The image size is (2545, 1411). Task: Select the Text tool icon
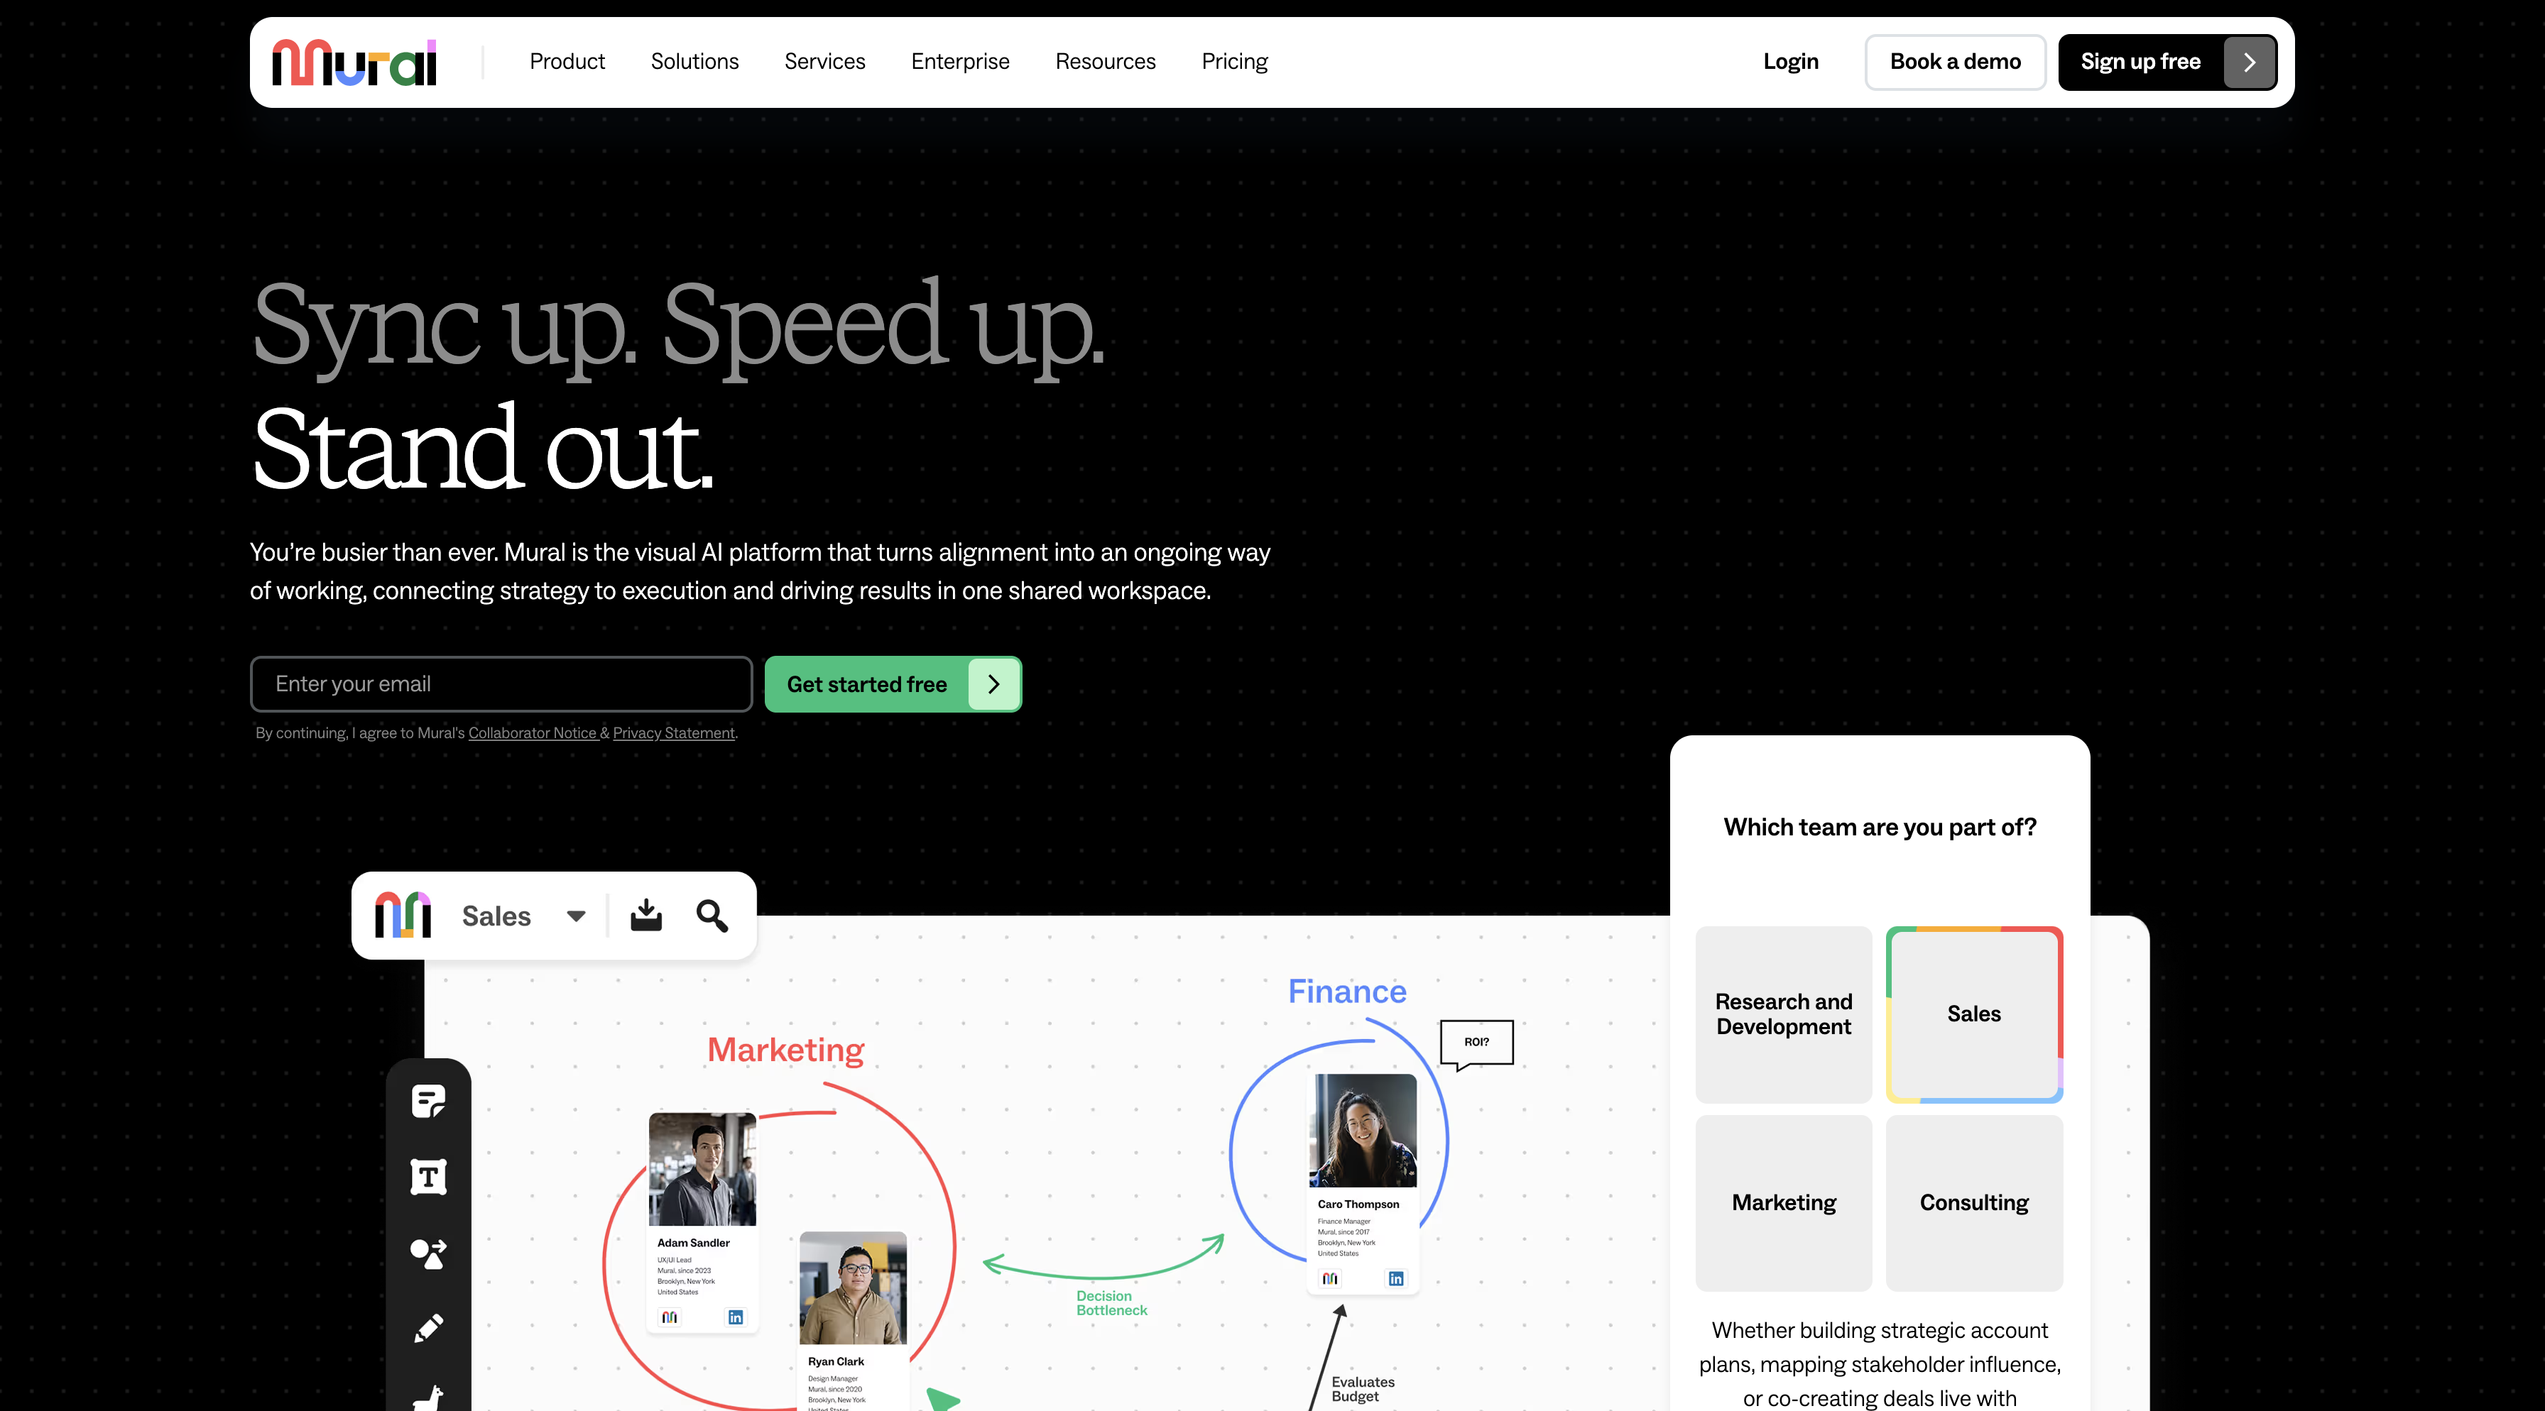(427, 1177)
